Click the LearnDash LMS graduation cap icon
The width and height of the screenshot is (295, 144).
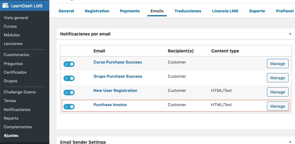6,6
